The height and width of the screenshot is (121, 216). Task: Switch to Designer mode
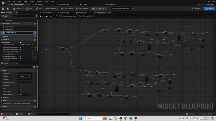coord(196,9)
